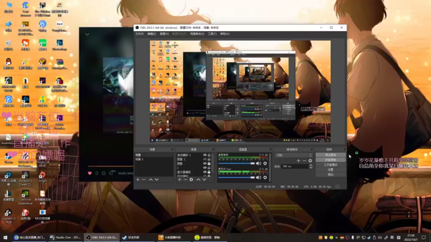Toggle the lock on the first source row
This screenshot has height=242, width=431.
click(x=209, y=155)
